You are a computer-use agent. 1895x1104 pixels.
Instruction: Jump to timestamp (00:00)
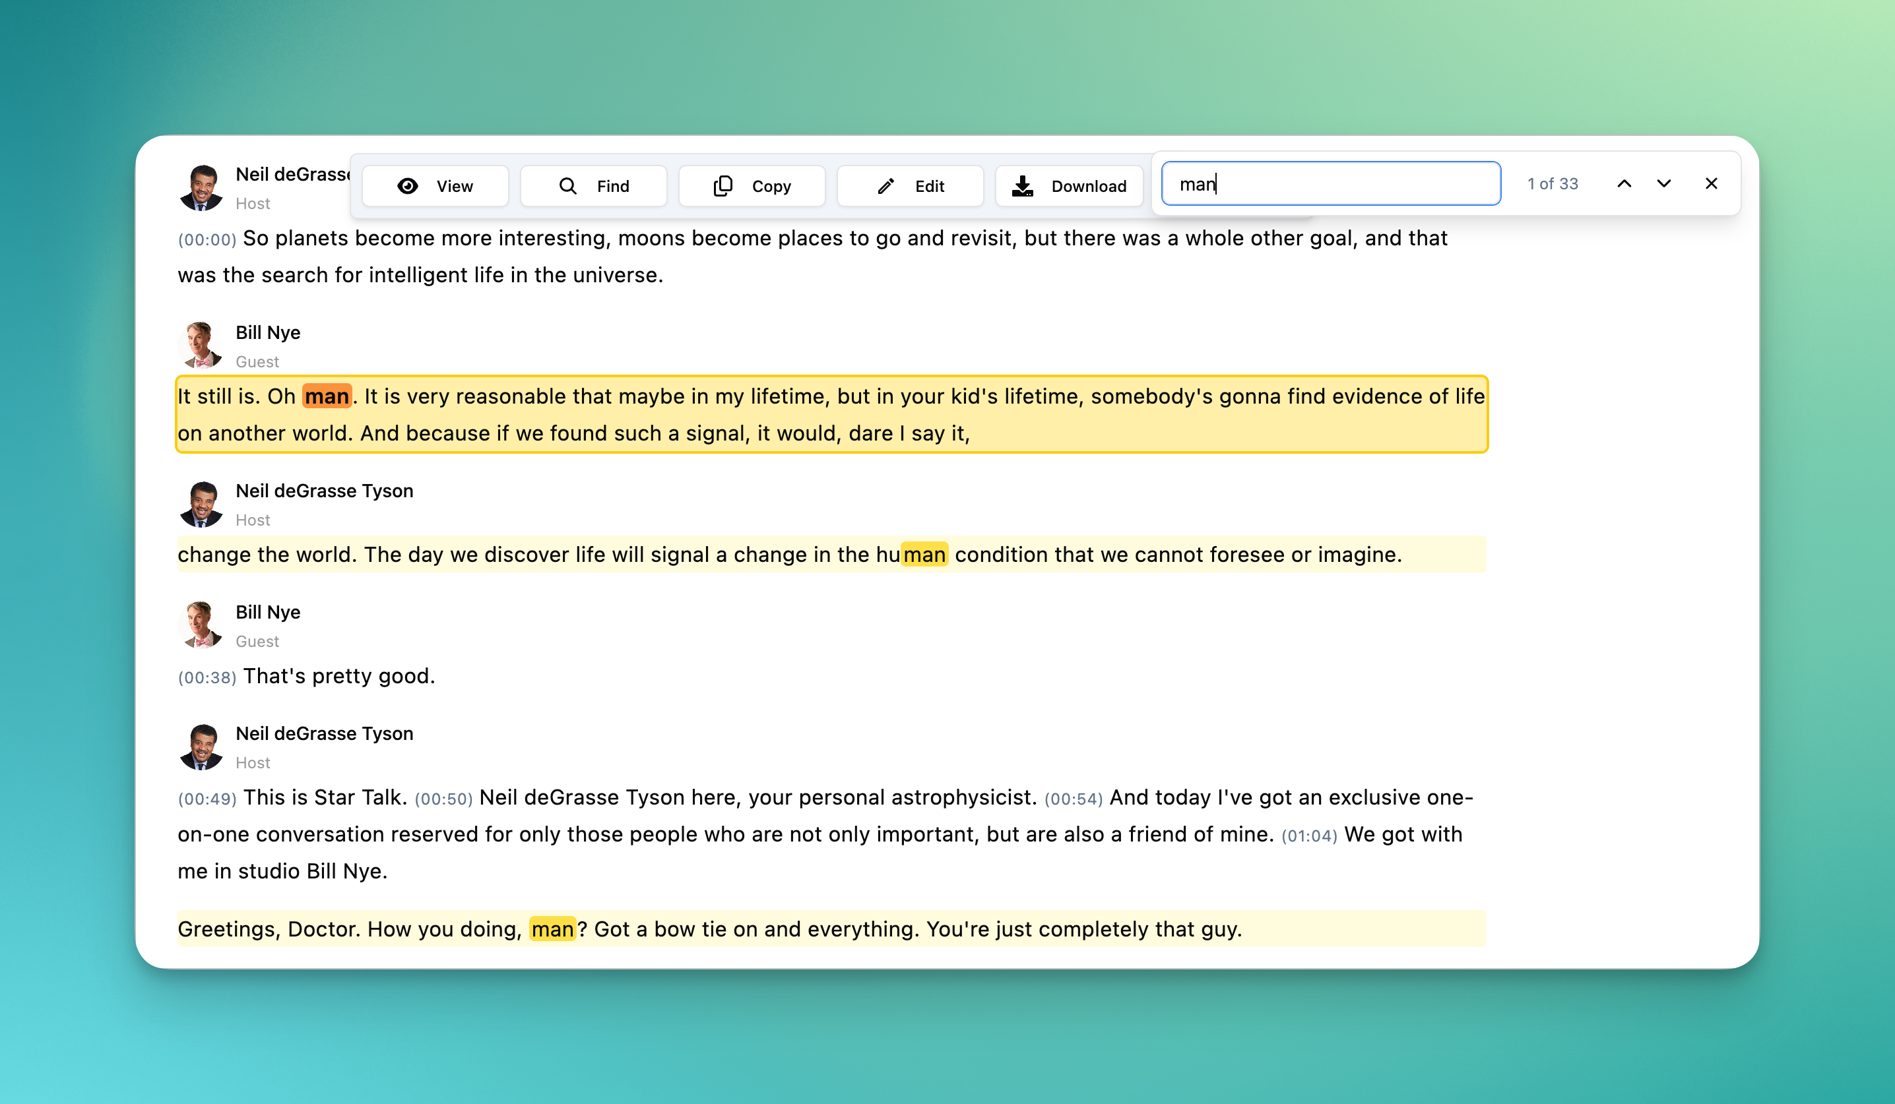coord(207,240)
